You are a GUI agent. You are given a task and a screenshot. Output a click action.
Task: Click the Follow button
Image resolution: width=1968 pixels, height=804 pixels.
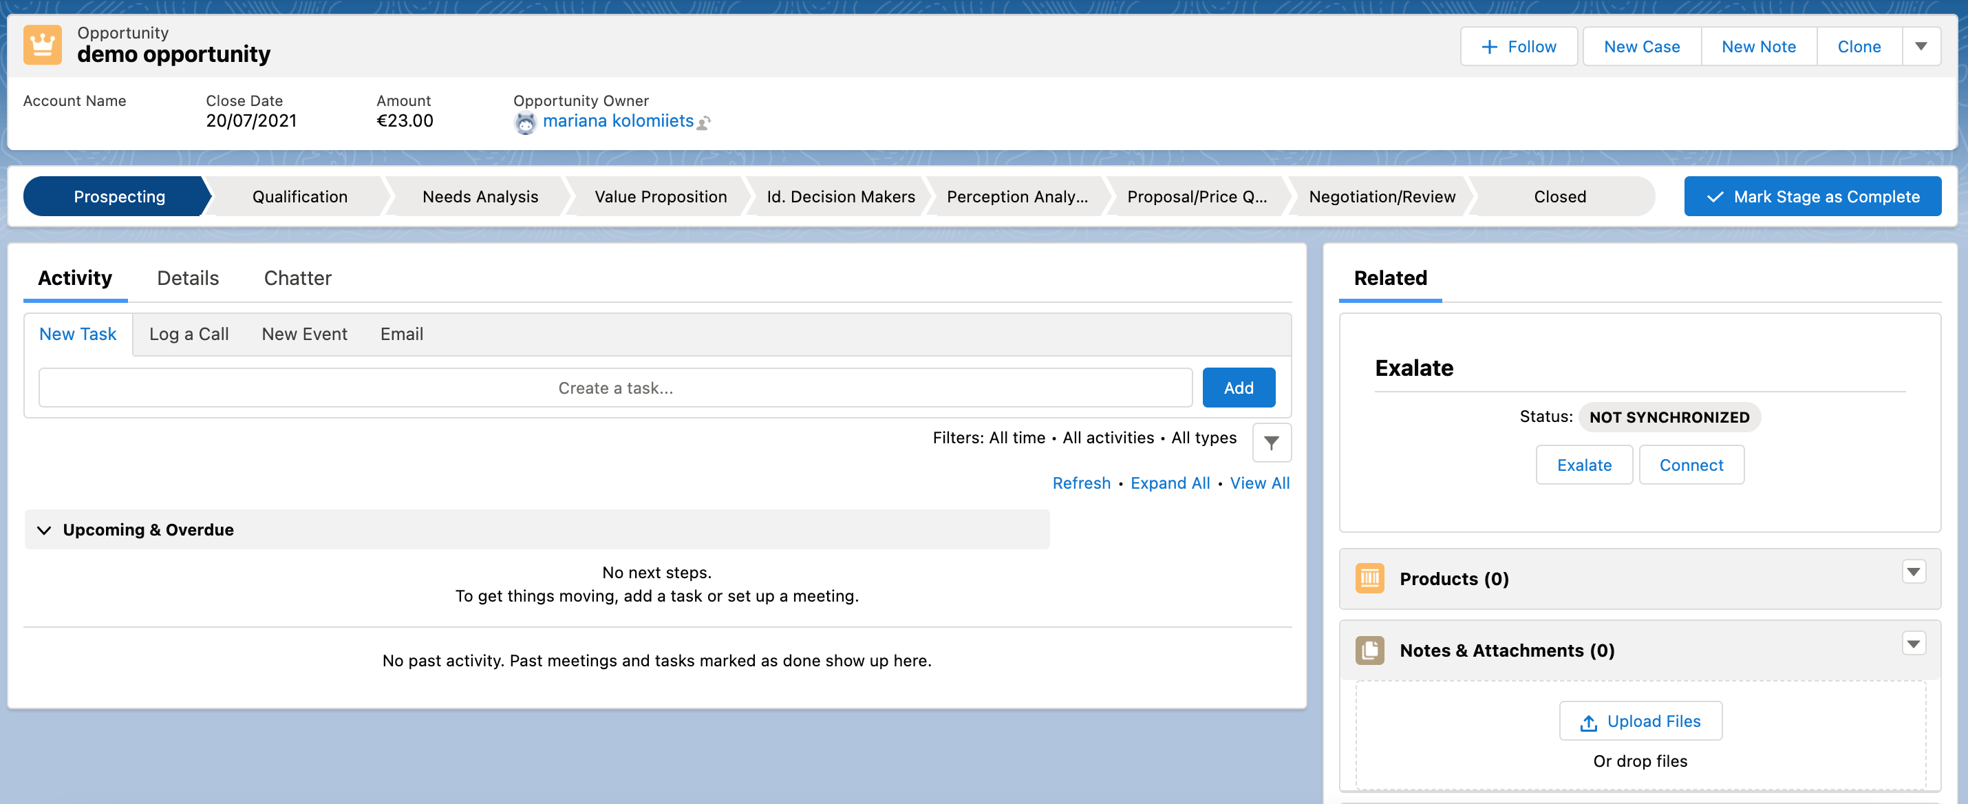1518,47
